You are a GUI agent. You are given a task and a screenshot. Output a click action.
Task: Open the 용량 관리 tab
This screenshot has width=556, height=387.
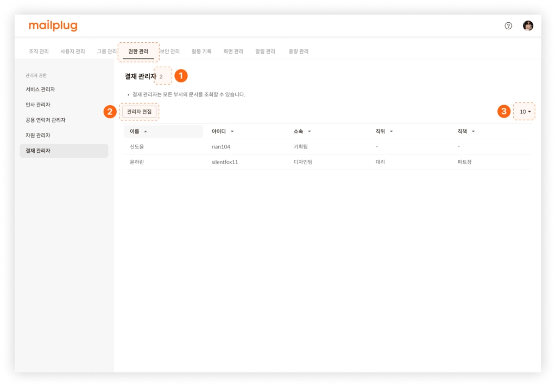point(298,51)
